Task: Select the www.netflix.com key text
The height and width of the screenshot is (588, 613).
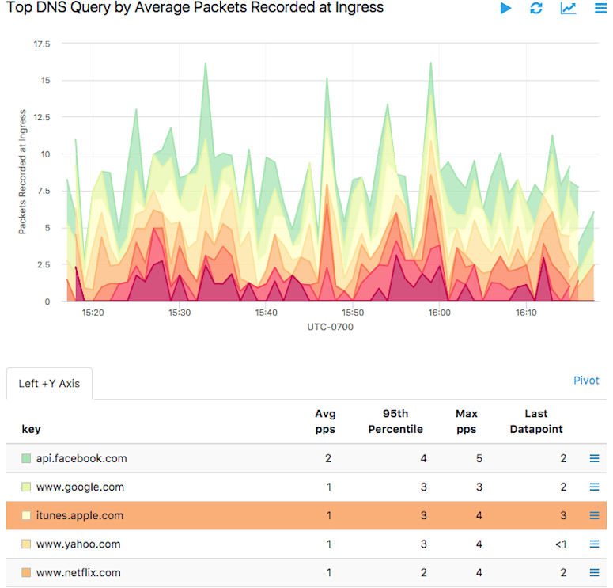Action: [x=78, y=573]
